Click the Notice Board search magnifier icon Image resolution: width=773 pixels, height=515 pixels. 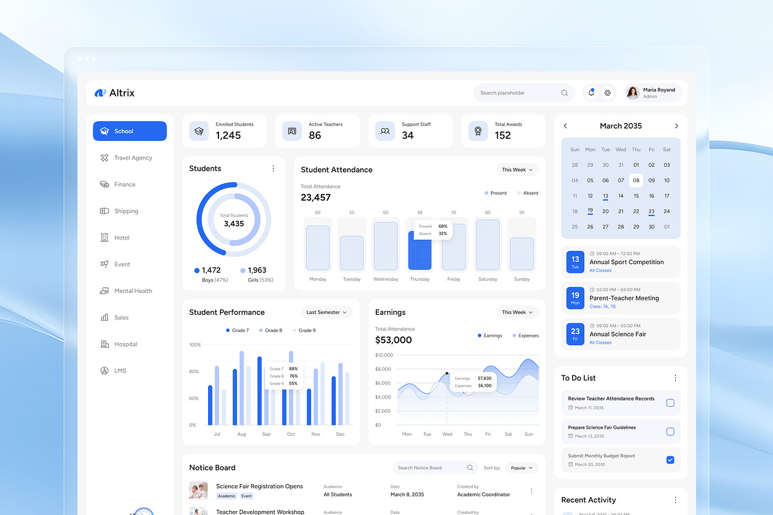(470, 468)
